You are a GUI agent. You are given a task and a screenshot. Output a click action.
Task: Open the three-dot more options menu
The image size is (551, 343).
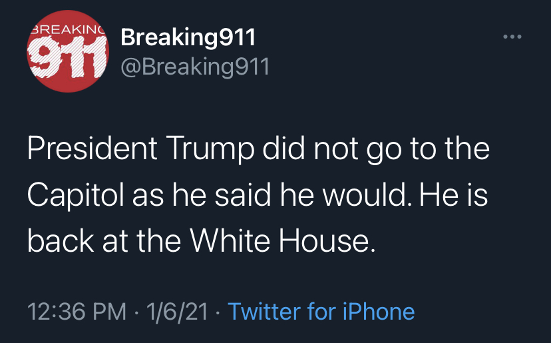tap(512, 37)
